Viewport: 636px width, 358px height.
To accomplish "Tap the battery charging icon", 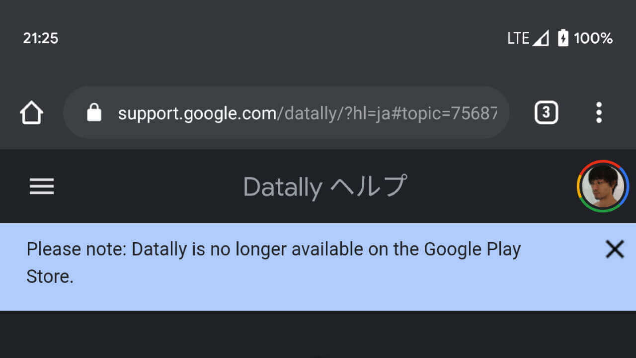I will point(562,38).
